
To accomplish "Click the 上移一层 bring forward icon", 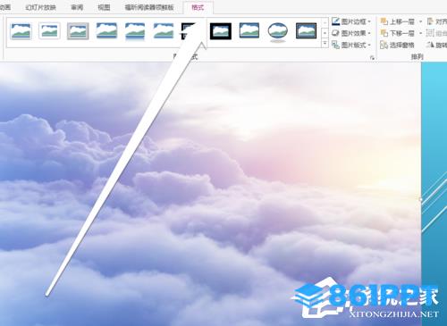I will pyautogui.click(x=384, y=21).
